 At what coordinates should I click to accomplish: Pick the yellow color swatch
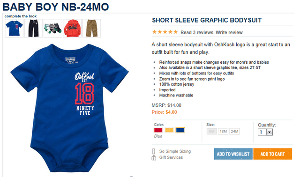[x=169, y=130]
